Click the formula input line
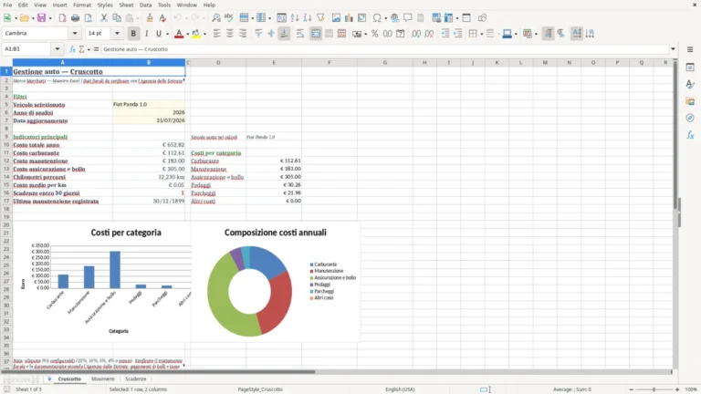701x394 pixels. (x=385, y=49)
